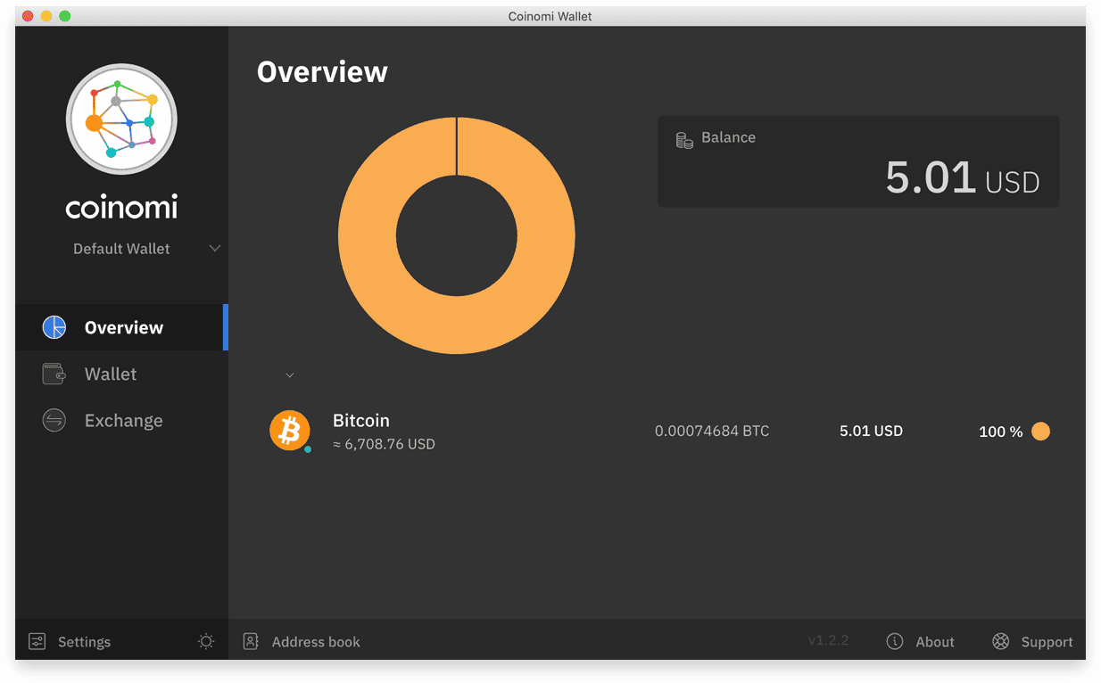The image size is (1101, 683).
Task: Open the Wallet section label
Action: click(x=111, y=374)
